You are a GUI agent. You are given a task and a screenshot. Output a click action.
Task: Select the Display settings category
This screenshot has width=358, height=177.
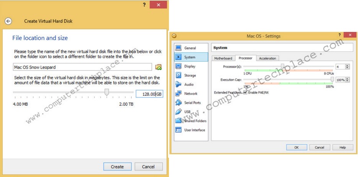(191, 66)
